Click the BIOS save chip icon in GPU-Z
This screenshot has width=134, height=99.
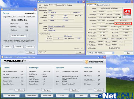pos(120,17)
